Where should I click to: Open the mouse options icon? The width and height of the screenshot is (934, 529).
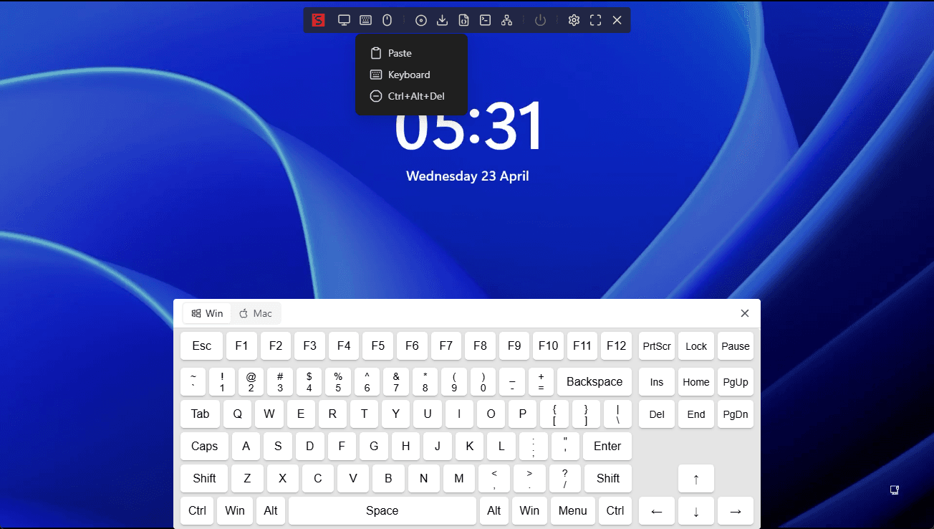click(x=387, y=20)
